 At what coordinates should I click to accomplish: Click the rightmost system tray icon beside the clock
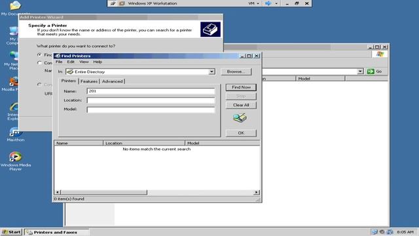pyautogui.click(x=390, y=232)
